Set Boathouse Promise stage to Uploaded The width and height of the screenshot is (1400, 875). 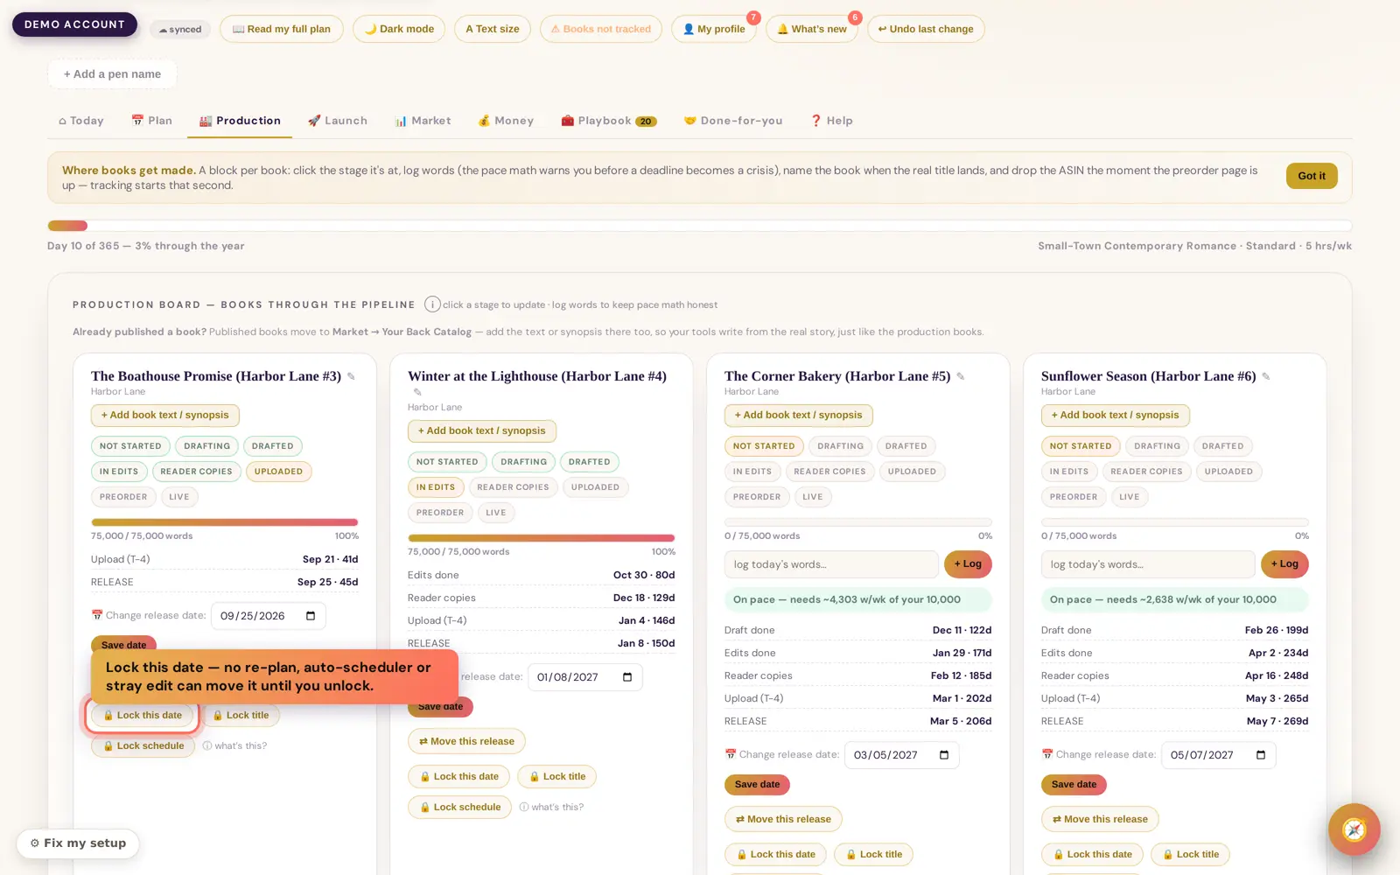point(278,472)
